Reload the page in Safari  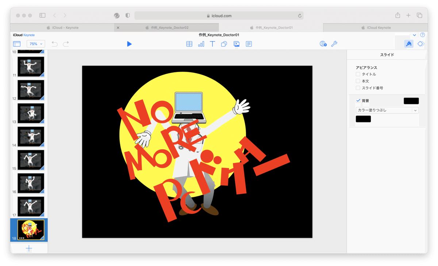pos(300,16)
